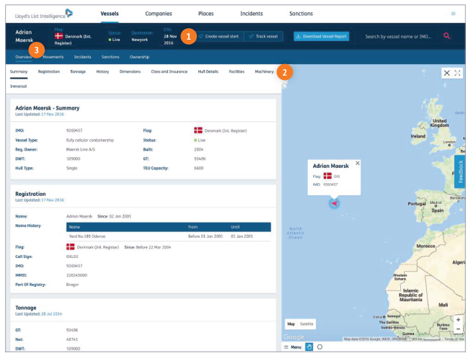Click the IMO value 9260457 in Summary
The image size is (471, 356).
coord(74,130)
